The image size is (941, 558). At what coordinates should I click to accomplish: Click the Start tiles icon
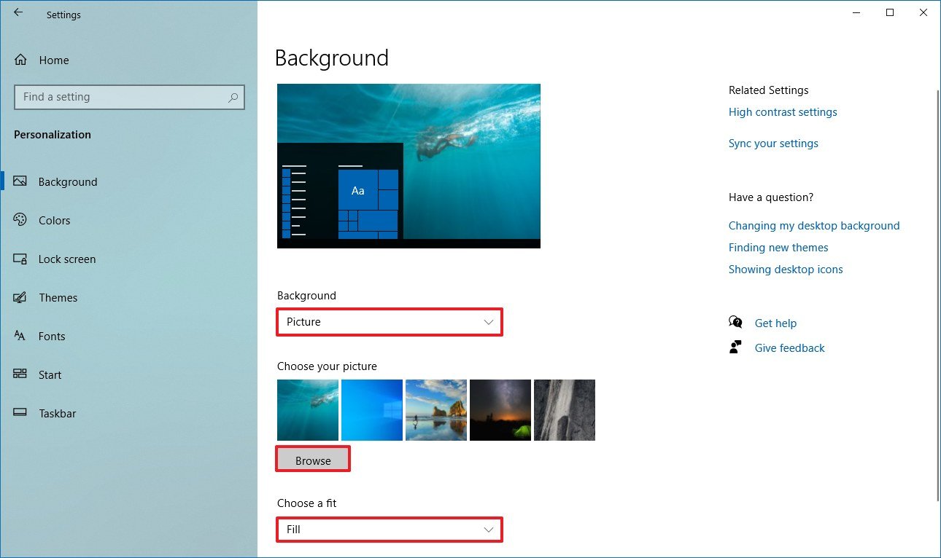coord(20,374)
